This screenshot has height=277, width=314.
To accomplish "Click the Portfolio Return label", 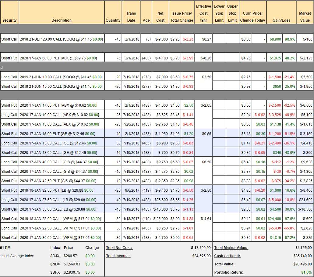I will [229, 272].
